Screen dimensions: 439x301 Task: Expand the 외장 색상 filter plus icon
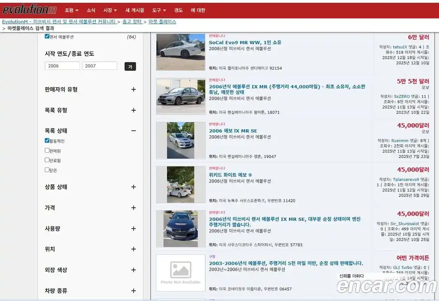click(133, 270)
